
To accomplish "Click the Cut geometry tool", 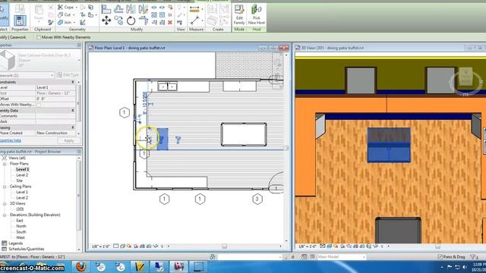I will click(x=65, y=14).
